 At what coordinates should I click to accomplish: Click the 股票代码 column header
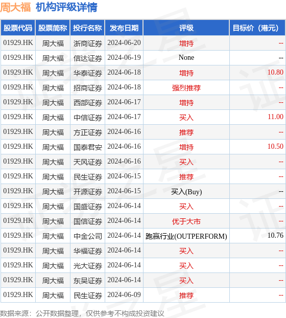18,28
